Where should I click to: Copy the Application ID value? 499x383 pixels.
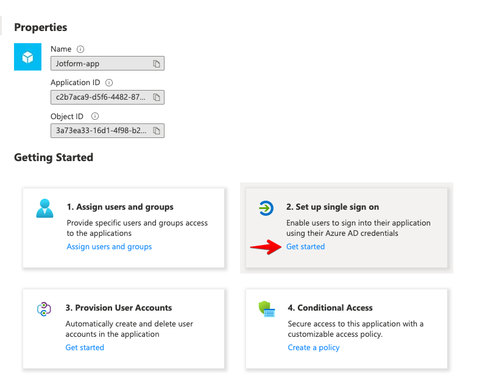pyautogui.click(x=156, y=97)
